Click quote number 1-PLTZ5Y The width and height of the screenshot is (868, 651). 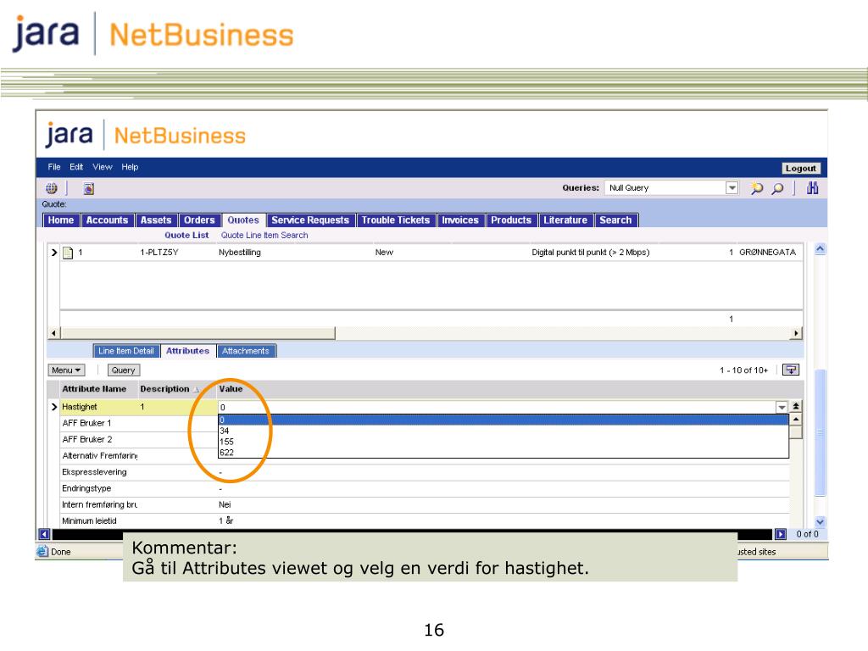159,253
